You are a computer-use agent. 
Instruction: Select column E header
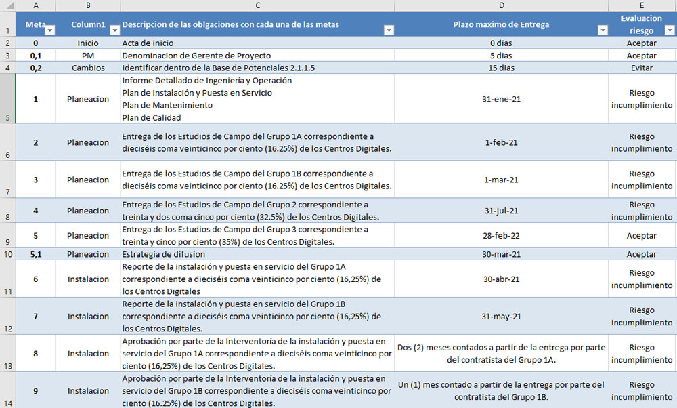click(642, 5)
